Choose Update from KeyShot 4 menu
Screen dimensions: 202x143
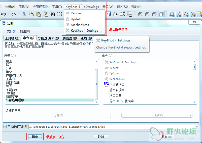point(84,19)
